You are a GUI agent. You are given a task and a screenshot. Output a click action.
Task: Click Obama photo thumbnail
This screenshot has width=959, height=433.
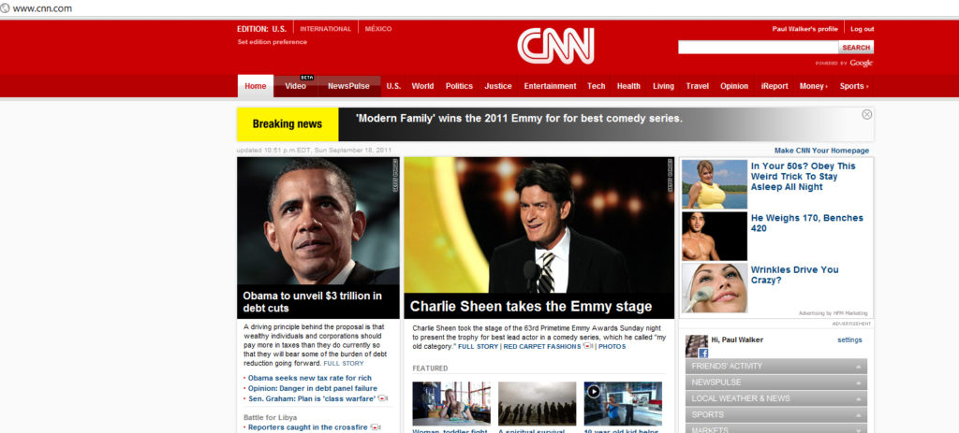tap(318, 221)
